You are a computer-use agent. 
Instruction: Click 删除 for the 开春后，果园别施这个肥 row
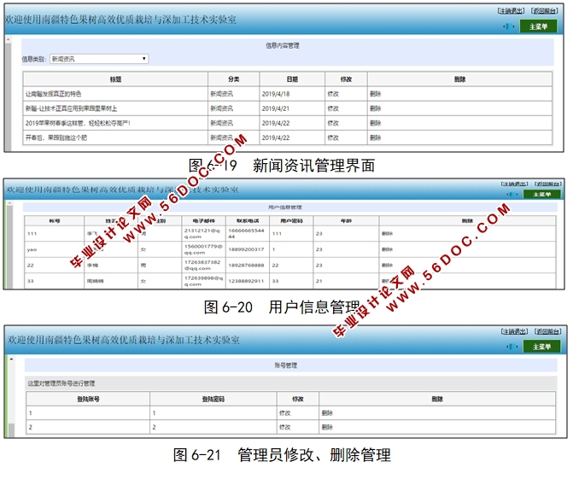click(375, 137)
